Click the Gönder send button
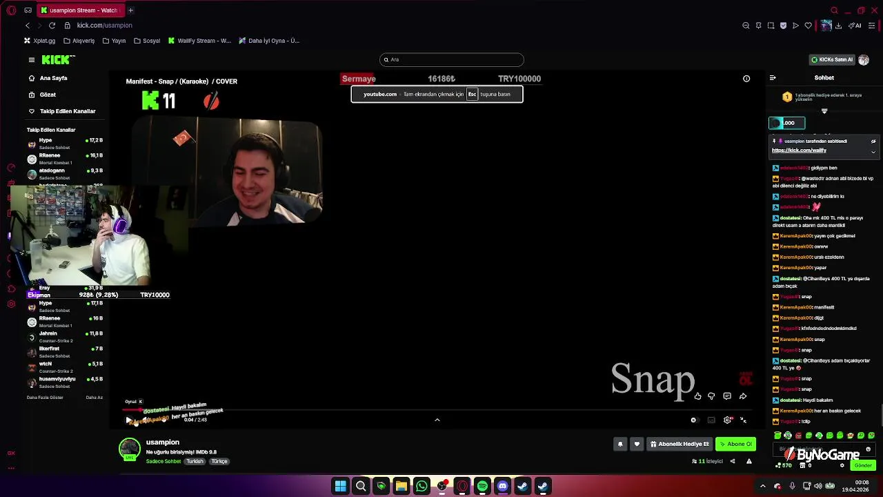Viewport: 883px width, 497px height. [x=864, y=465]
